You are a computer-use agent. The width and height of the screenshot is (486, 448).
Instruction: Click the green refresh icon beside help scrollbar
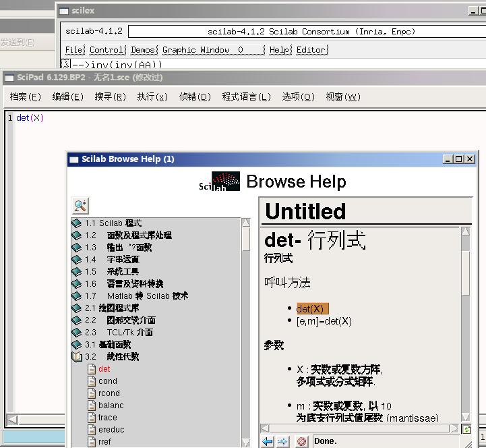point(466,429)
